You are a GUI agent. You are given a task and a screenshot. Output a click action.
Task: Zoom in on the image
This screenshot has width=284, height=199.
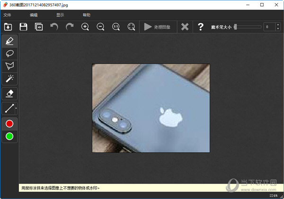[x=85, y=27]
